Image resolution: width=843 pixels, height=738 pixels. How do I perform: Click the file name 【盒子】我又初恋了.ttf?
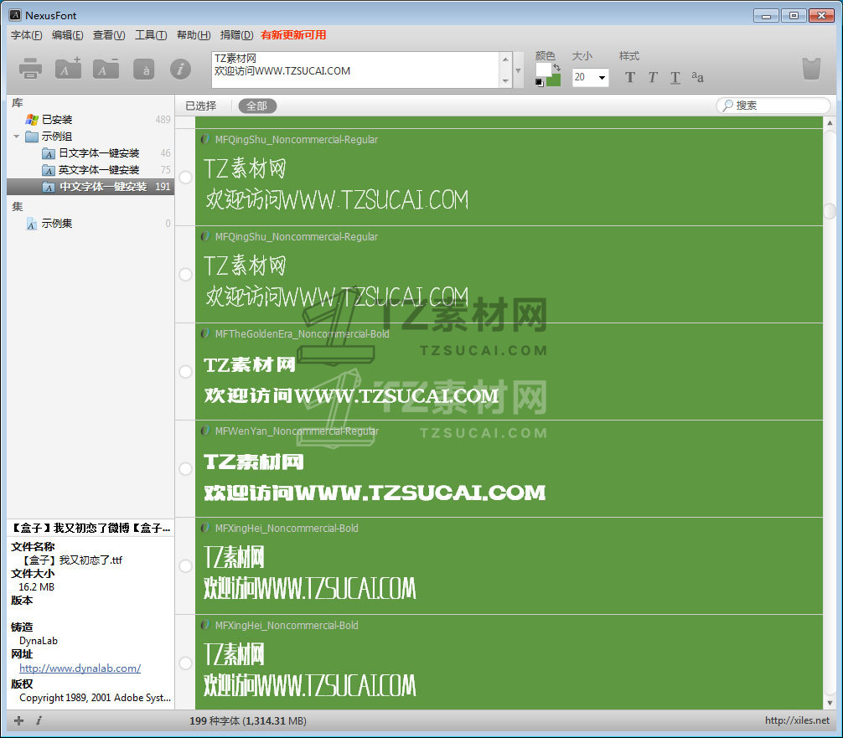(71, 560)
